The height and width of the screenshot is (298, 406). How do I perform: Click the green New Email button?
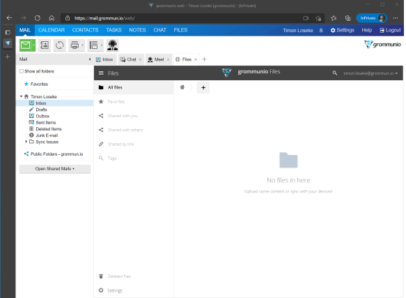[x=26, y=45]
